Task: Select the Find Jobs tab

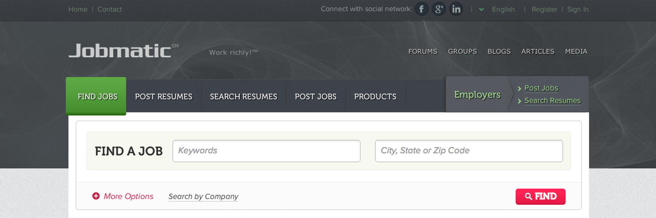Action: coord(97,96)
